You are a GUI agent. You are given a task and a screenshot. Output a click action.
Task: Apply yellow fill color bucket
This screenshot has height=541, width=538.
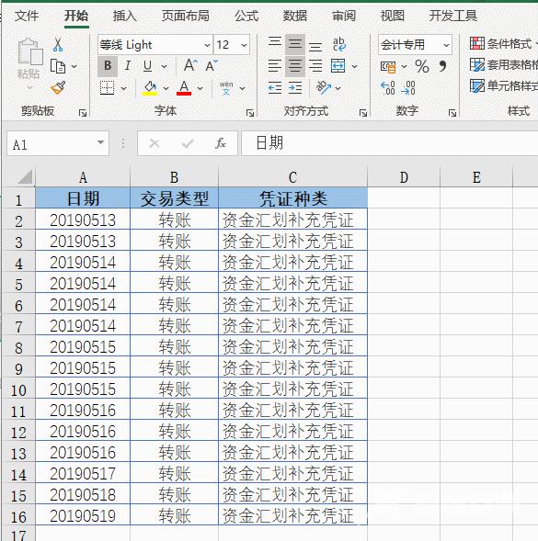point(150,87)
